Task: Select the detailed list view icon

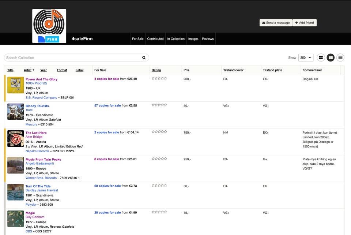Action: click(x=331, y=57)
